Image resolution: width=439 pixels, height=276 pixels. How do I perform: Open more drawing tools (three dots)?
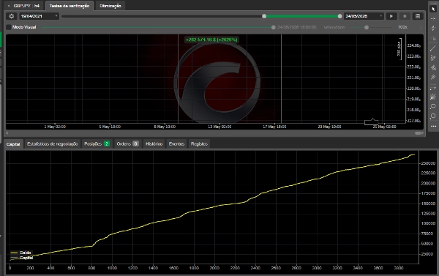coord(433,126)
